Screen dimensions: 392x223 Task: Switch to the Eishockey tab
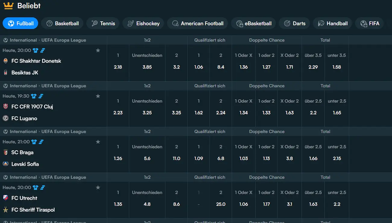143,23
